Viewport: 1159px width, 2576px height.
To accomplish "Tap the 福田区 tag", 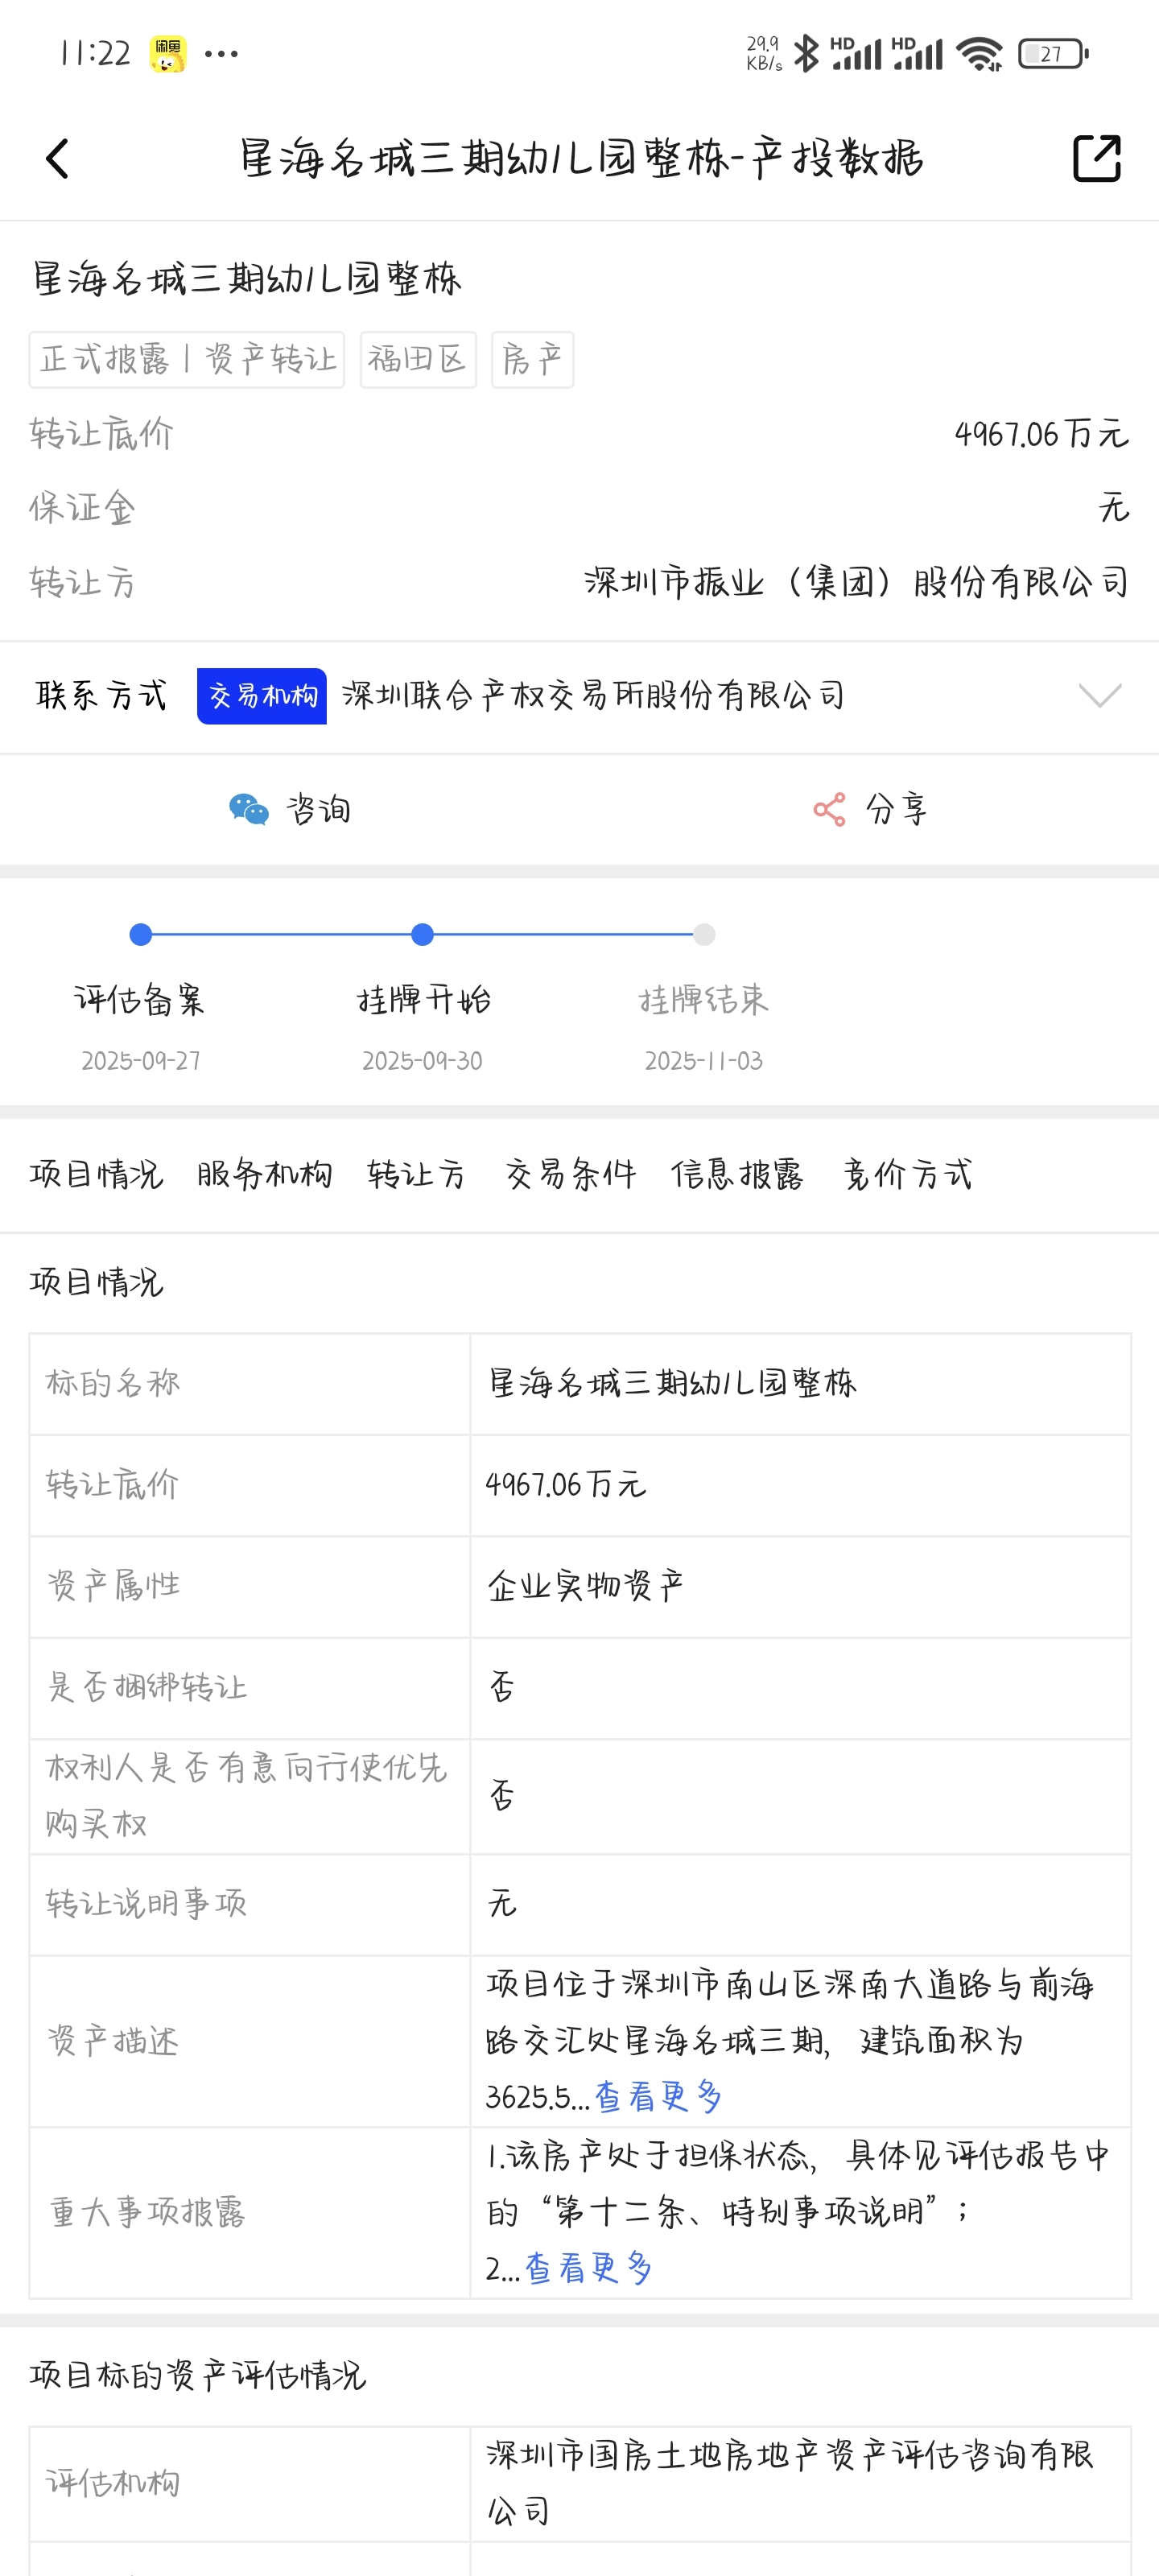I will (x=418, y=359).
